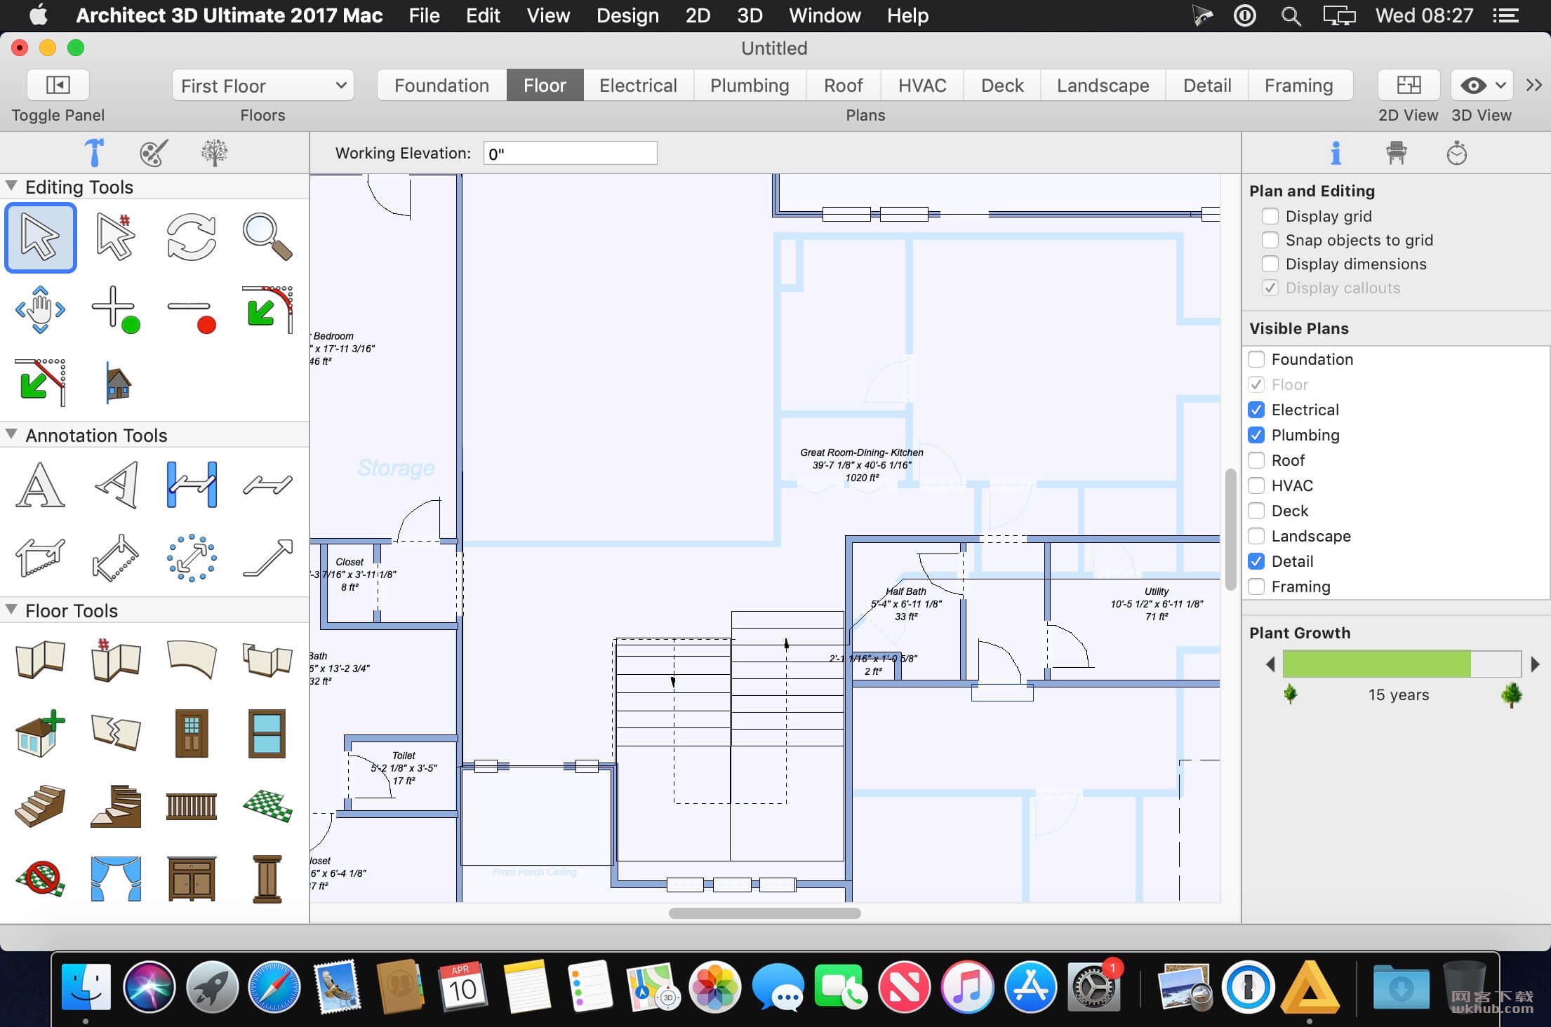Open the 3D View eye dropdown
1551x1027 pixels.
(x=1481, y=86)
